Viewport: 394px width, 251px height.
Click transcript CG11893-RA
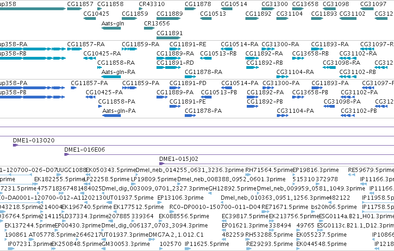coord(330,44)
